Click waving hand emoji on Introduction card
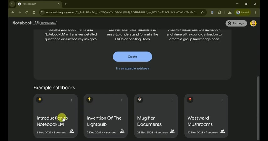 40,99
